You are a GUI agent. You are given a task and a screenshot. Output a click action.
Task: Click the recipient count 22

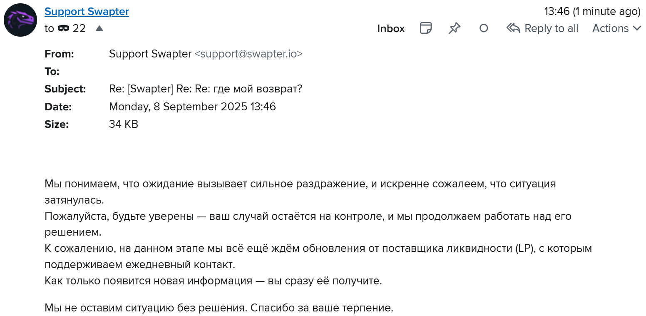79,28
